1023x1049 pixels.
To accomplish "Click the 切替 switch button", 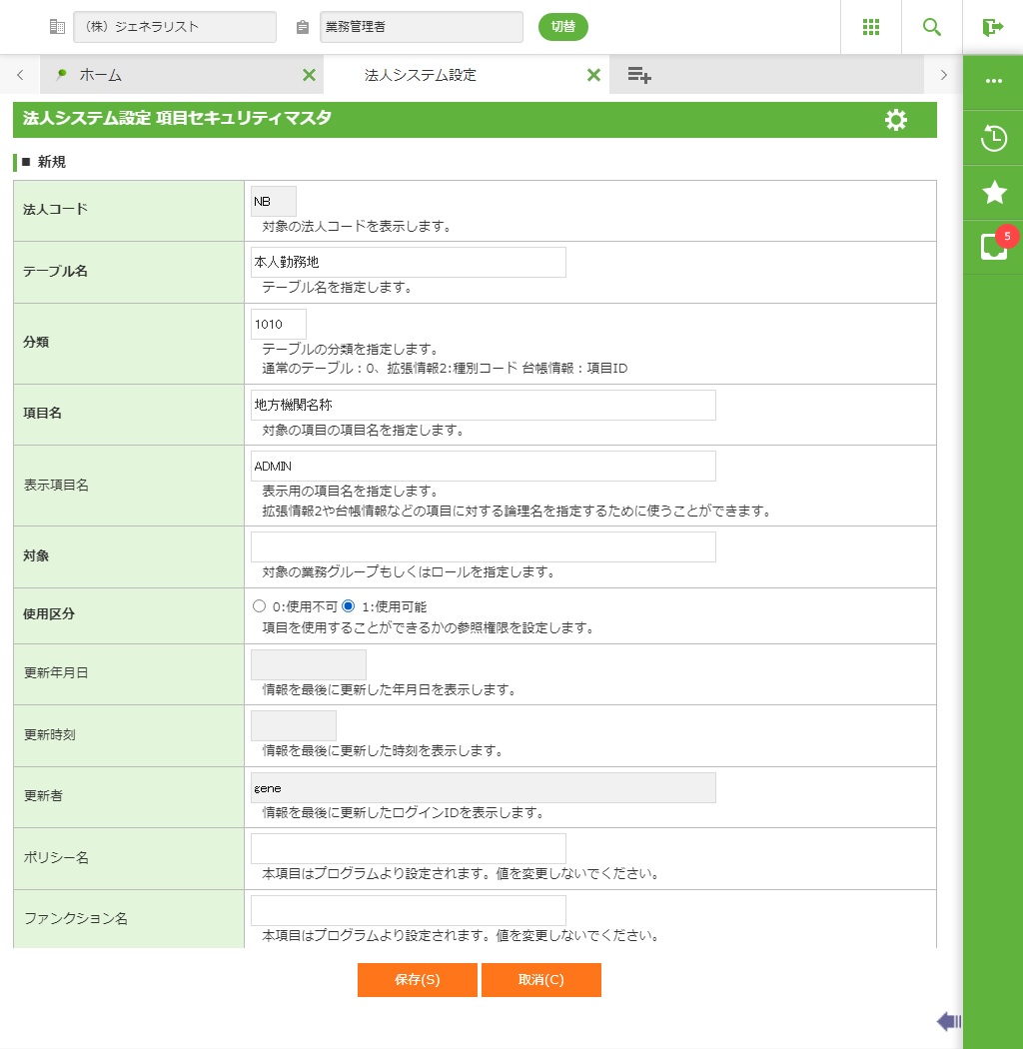I will (x=562, y=27).
